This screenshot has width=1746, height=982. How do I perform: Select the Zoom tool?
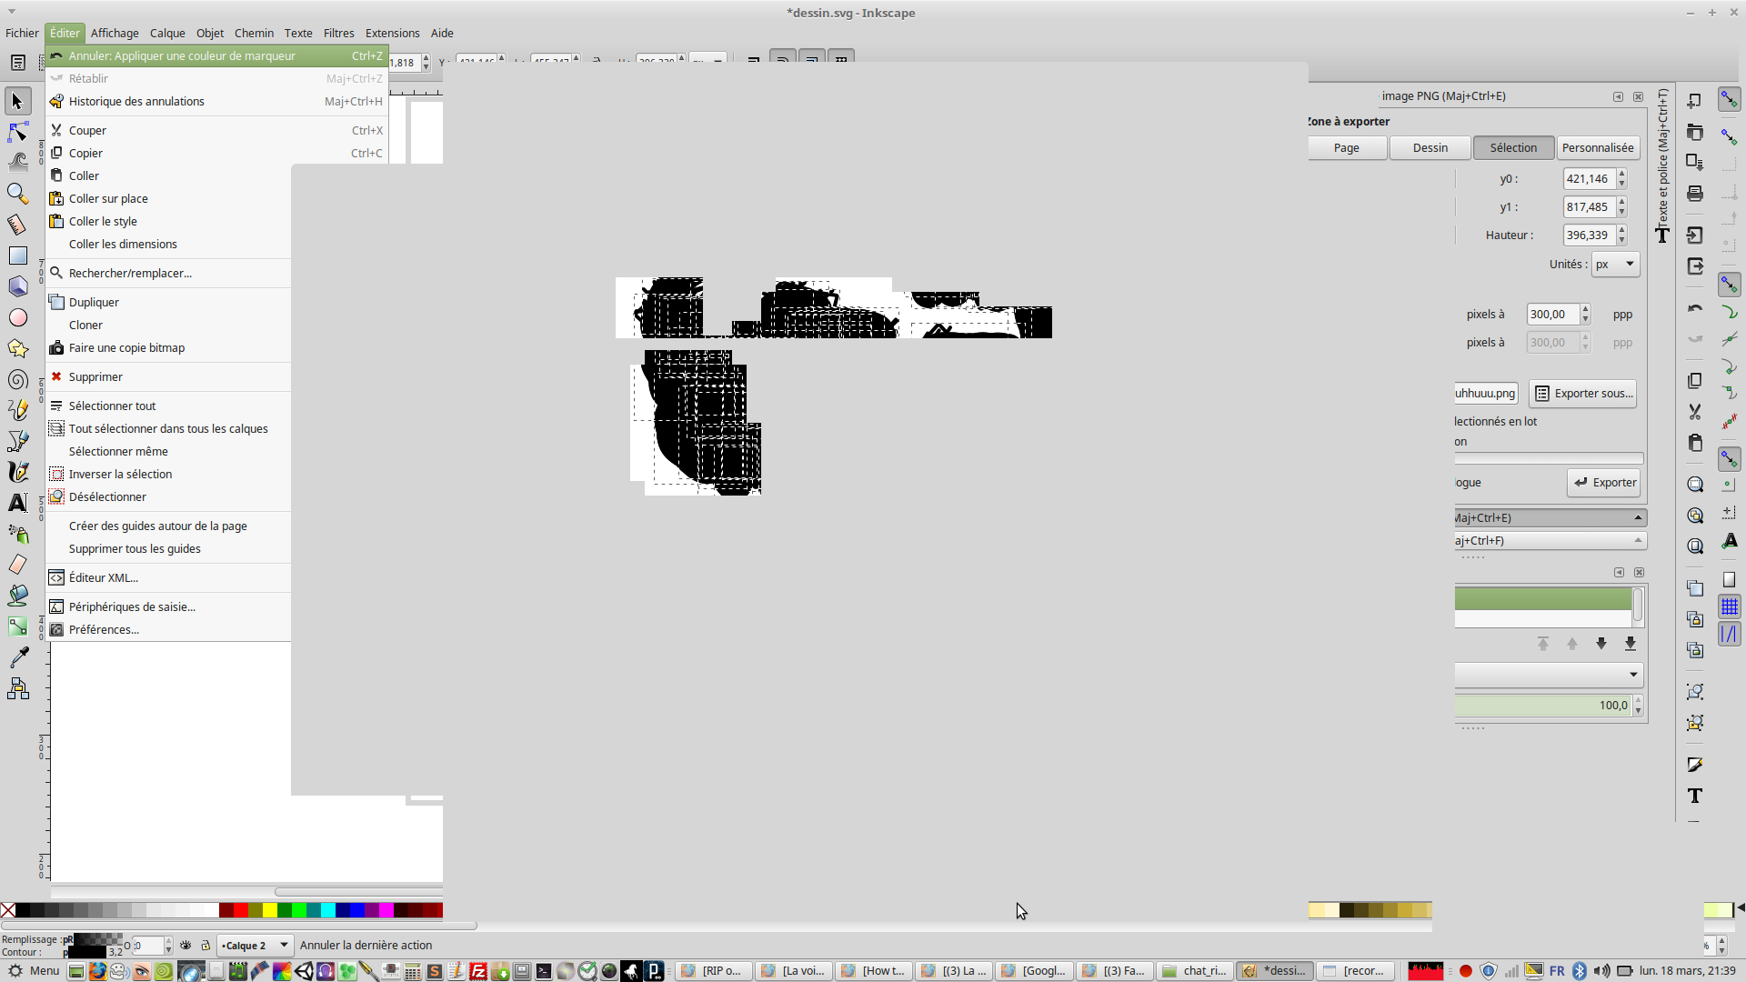pos(17,194)
